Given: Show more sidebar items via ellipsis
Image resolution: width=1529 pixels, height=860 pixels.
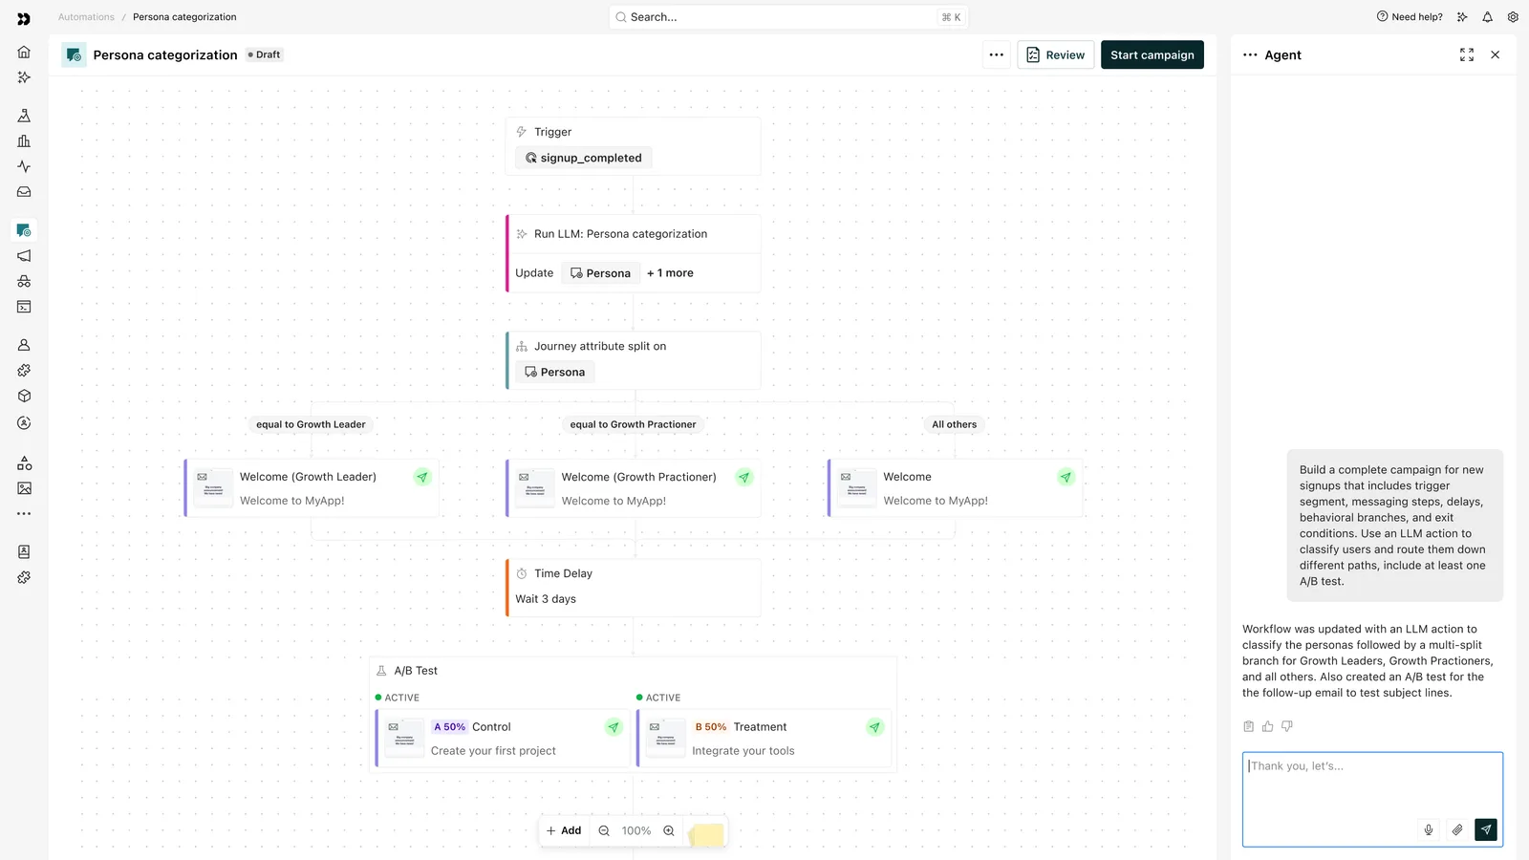Looking at the screenshot, I should (24, 514).
